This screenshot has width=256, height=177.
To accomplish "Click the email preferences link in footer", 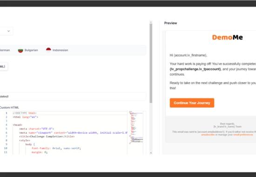I will coord(243,135).
